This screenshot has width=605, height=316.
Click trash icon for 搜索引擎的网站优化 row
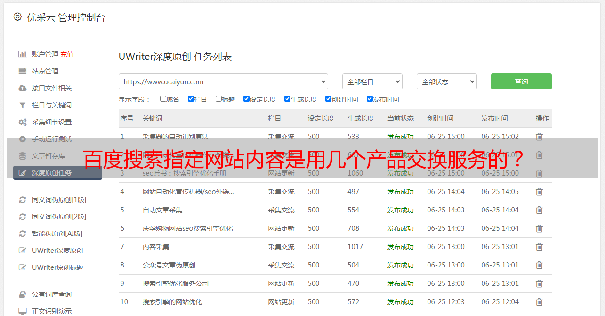point(539,302)
